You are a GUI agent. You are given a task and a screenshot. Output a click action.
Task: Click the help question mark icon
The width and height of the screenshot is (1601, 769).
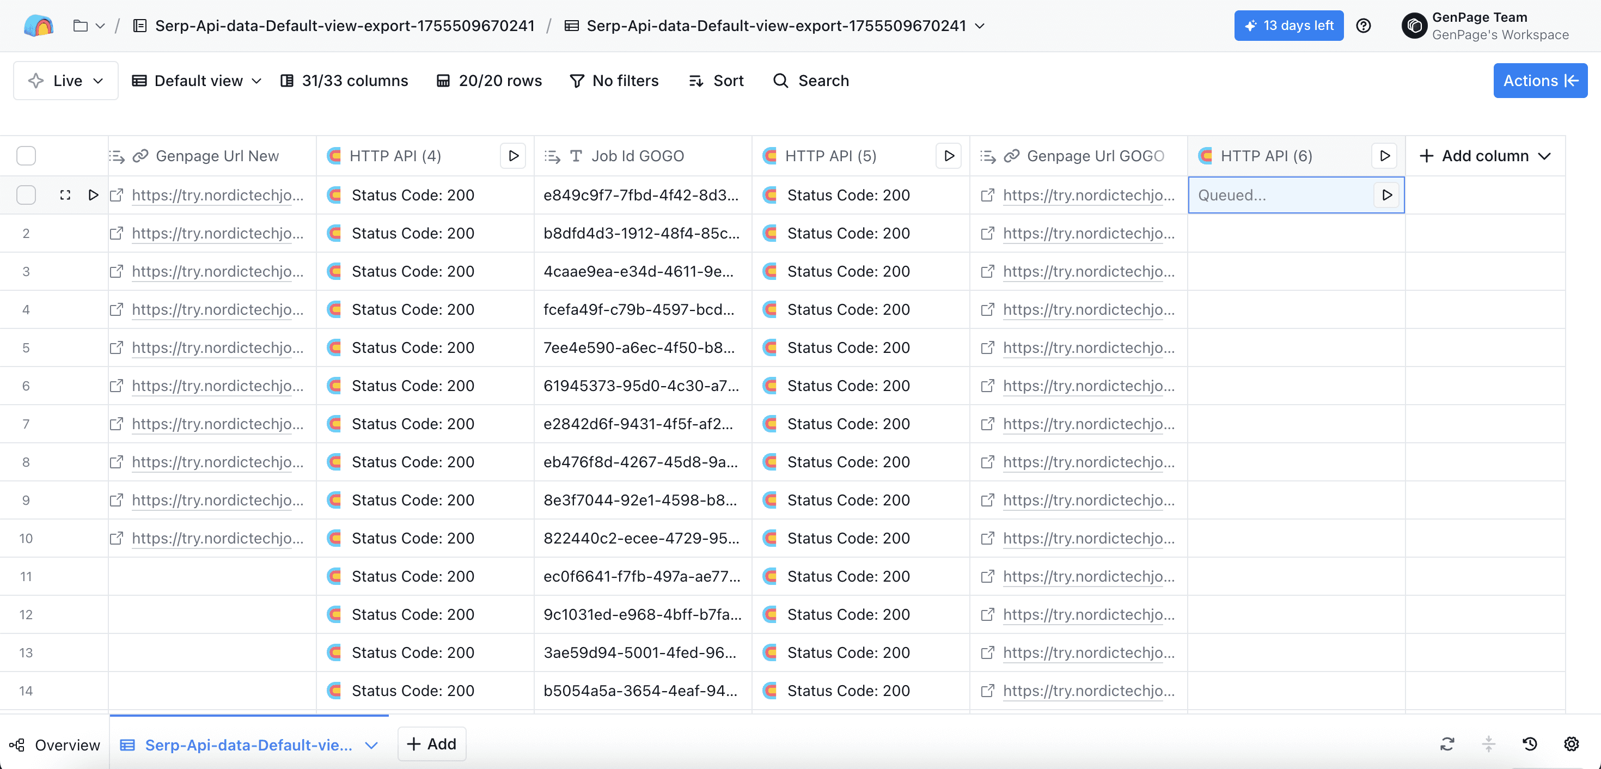pyautogui.click(x=1363, y=26)
